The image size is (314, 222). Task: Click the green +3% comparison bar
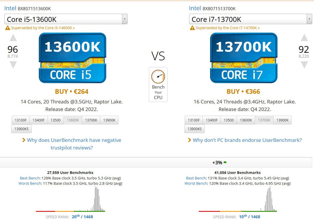point(225,162)
